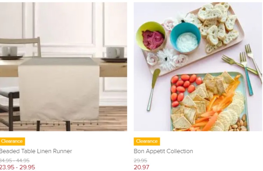Open the Beaded Table Linen Runner product image
The height and width of the screenshot is (171, 263).
click(x=63, y=67)
